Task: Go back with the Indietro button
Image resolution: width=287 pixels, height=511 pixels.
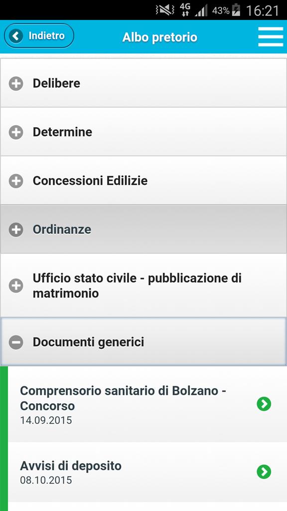Action: click(39, 36)
